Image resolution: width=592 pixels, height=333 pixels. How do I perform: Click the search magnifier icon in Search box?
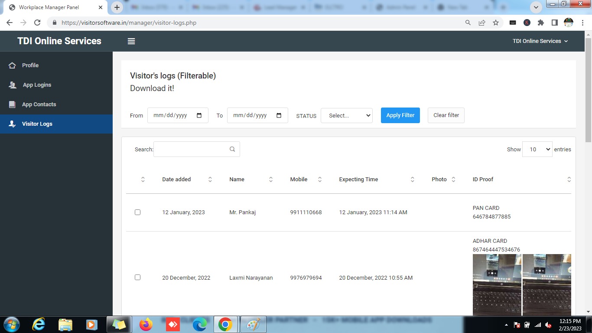(x=232, y=149)
